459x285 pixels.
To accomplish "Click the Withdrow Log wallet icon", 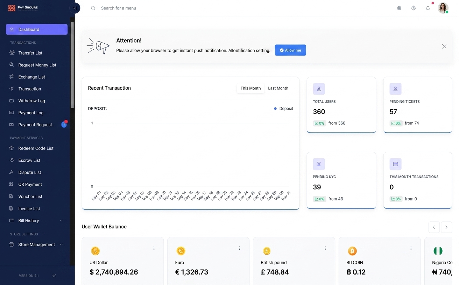I will point(12,101).
